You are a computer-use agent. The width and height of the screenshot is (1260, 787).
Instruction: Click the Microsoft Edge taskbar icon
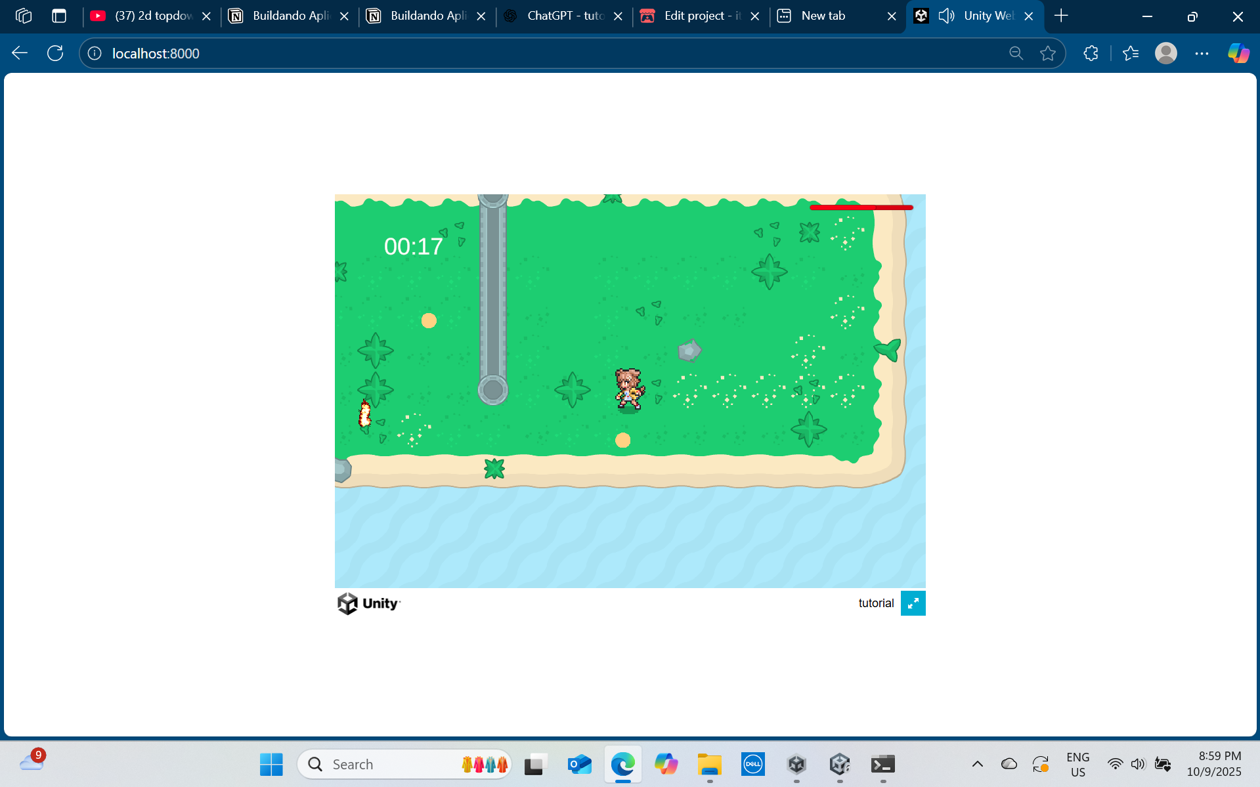tap(623, 764)
